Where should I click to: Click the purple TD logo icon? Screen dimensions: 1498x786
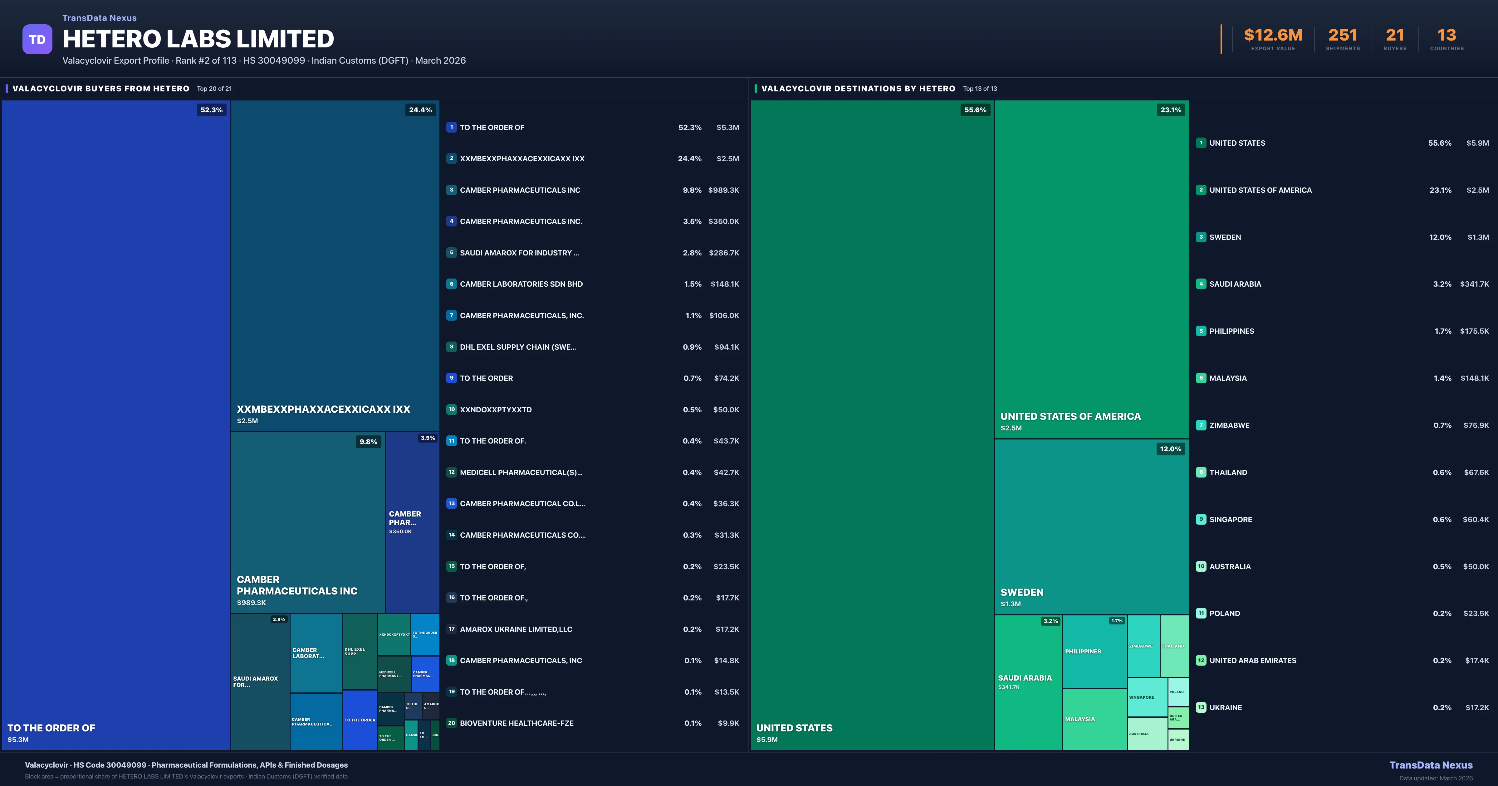coord(37,40)
